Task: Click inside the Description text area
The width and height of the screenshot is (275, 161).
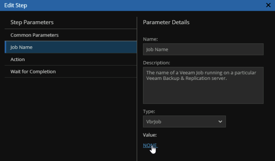Action: (x=203, y=85)
